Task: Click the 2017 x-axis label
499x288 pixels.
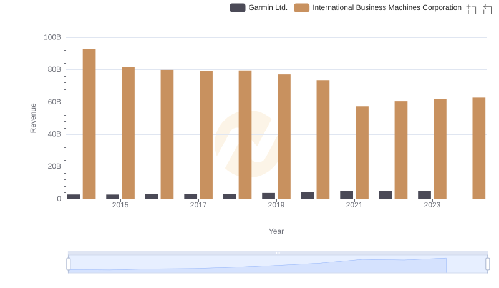Action: coord(198,205)
